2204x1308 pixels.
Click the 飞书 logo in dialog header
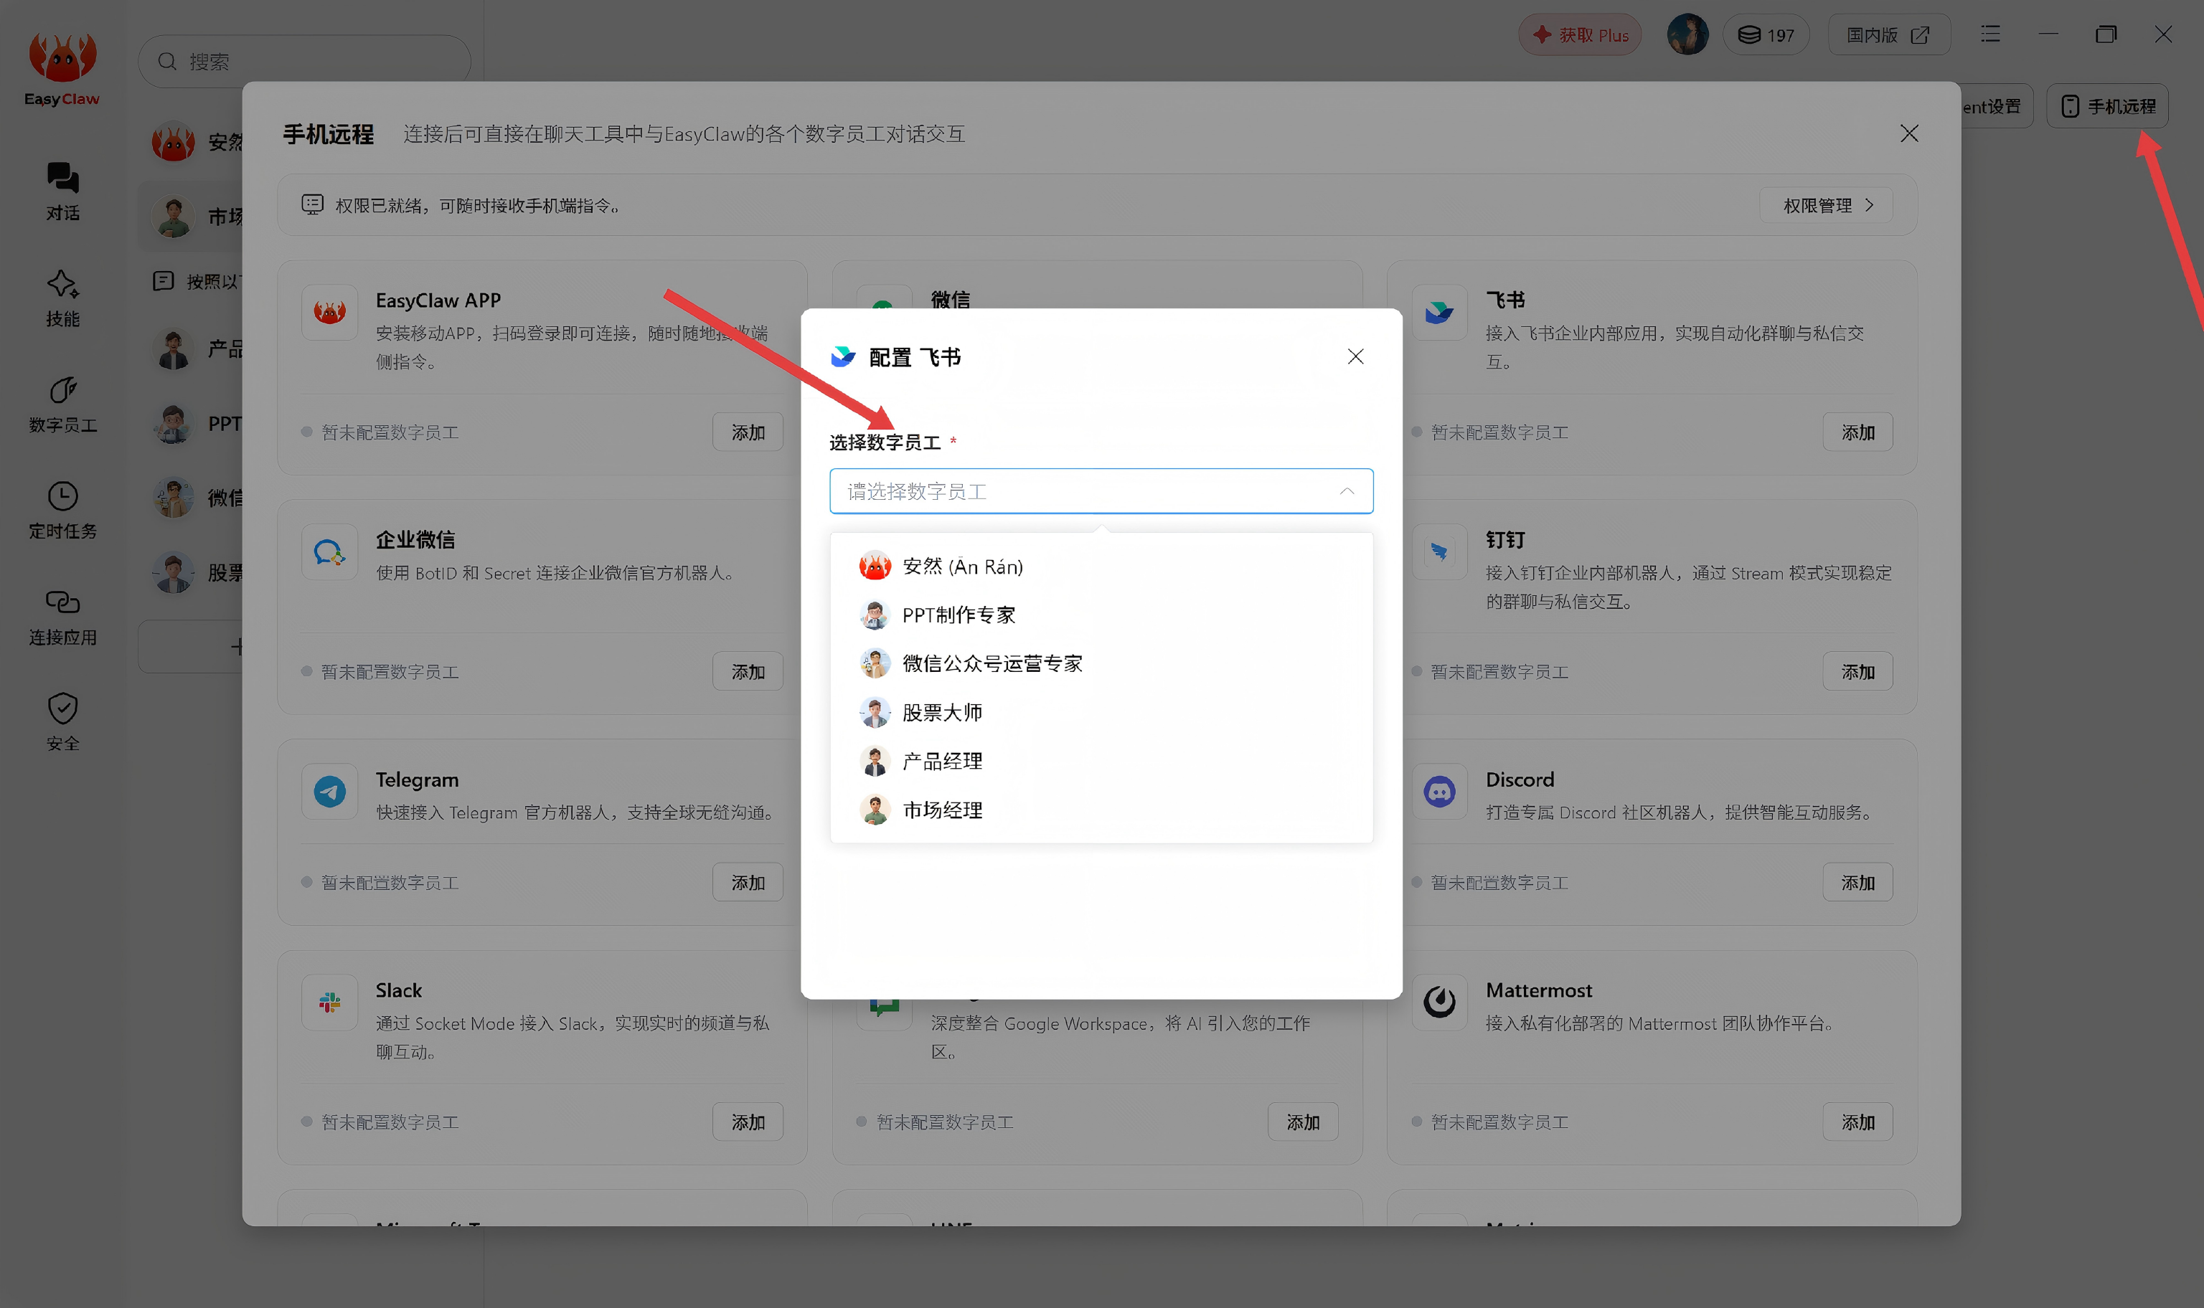pos(843,356)
